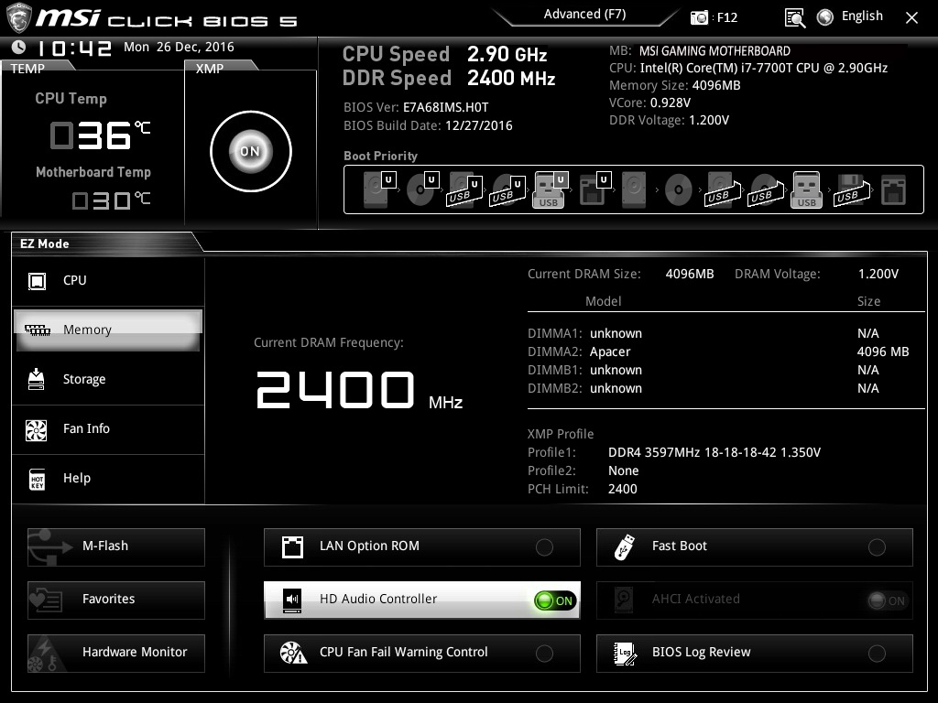Enable the Fast Boot toggle

[877, 547]
